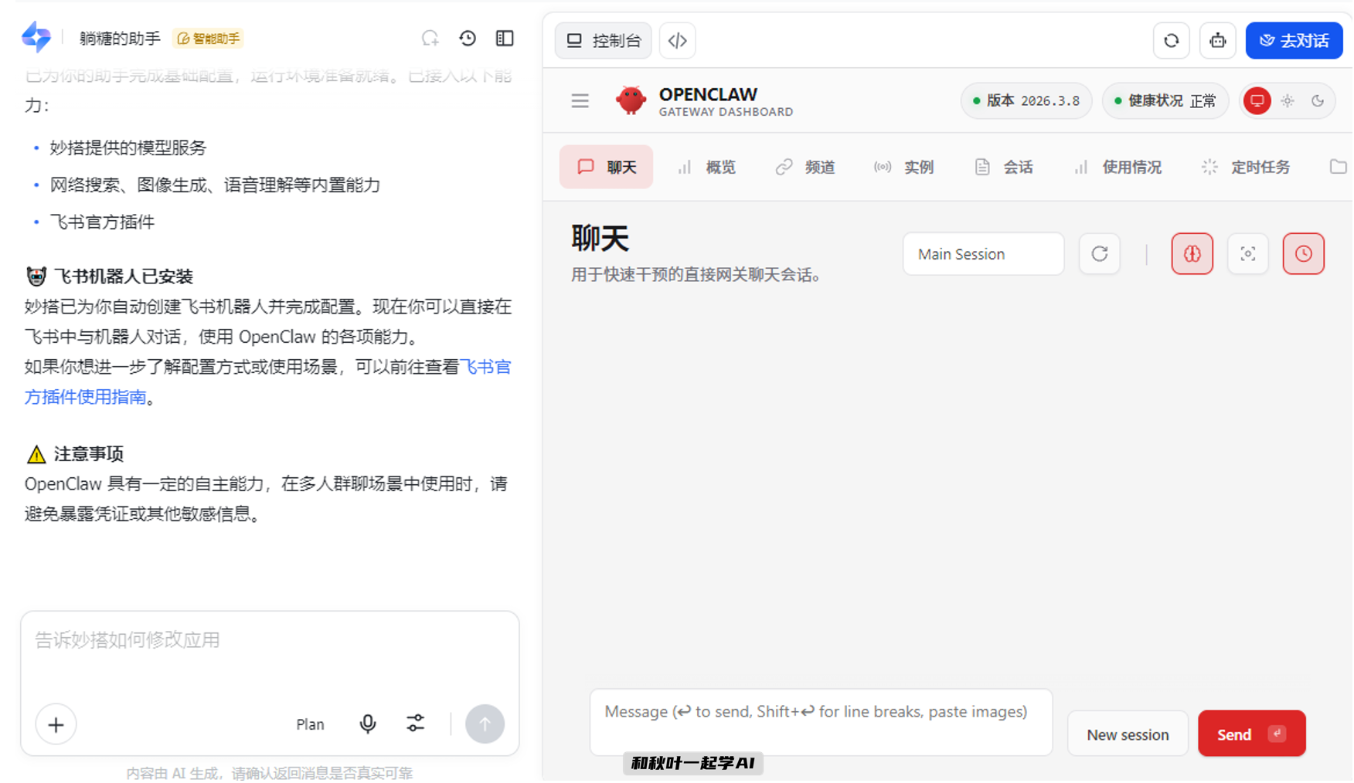
Task: Click the new chat refresh icon in left panel header
Action: click(x=430, y=38)
